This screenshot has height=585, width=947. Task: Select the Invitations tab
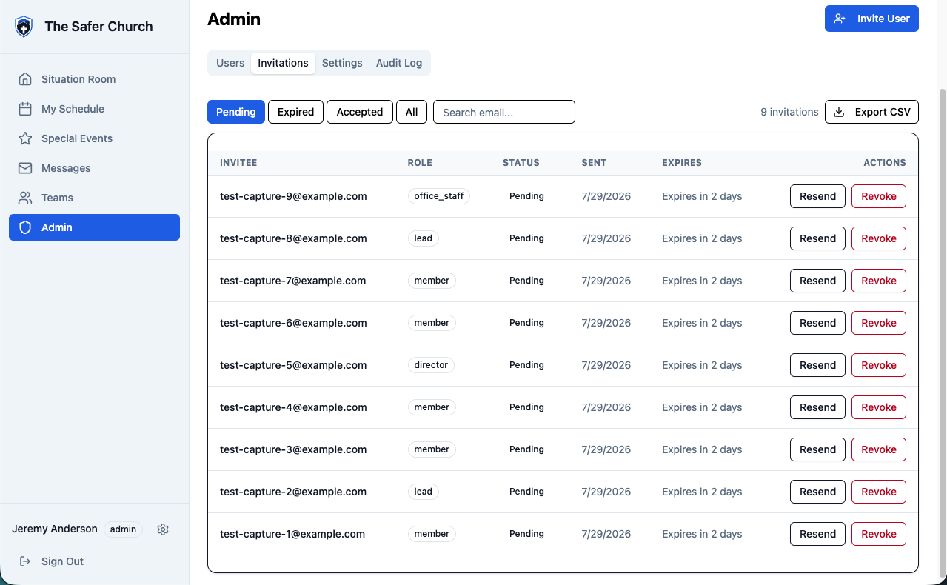click(x=283, y=63)
